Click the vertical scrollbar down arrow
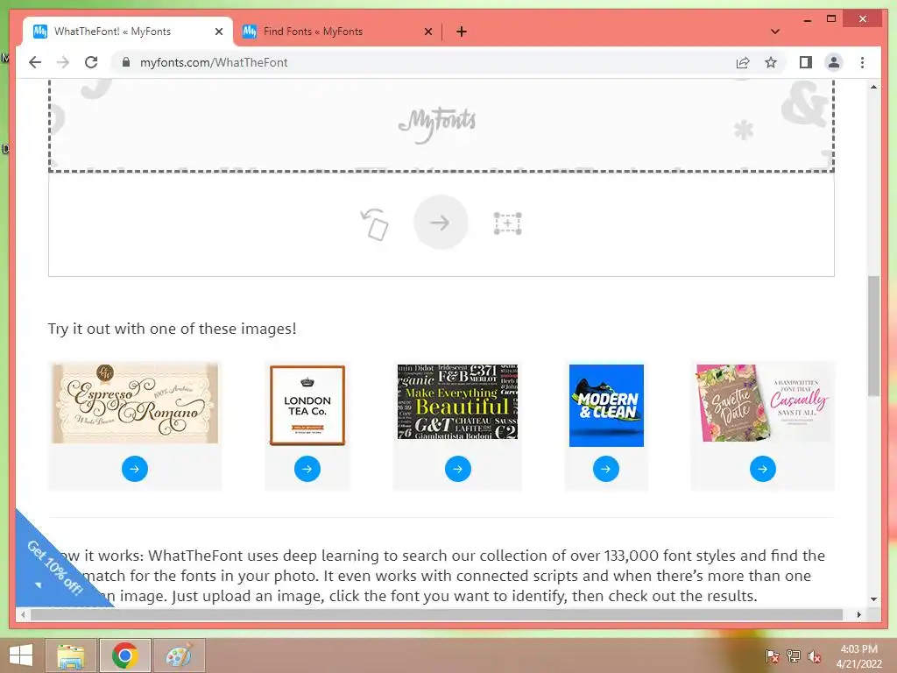The height and width of the screenshot is (673, 897). point(873,599)
